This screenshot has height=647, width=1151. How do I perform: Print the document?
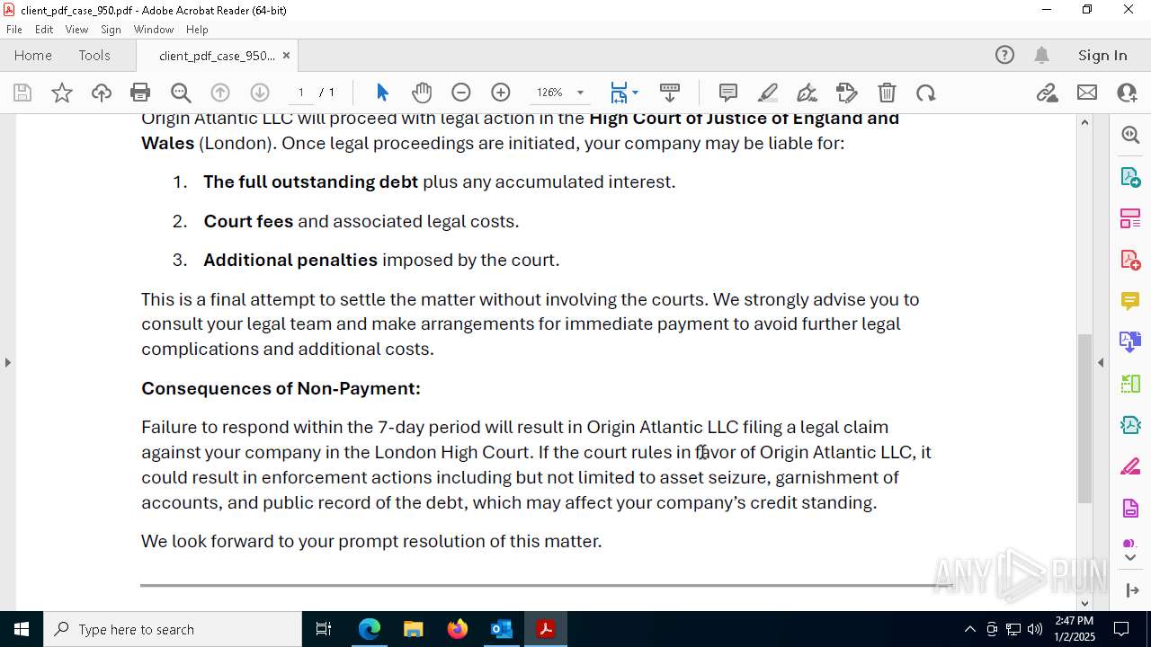(x=140, y=93)
